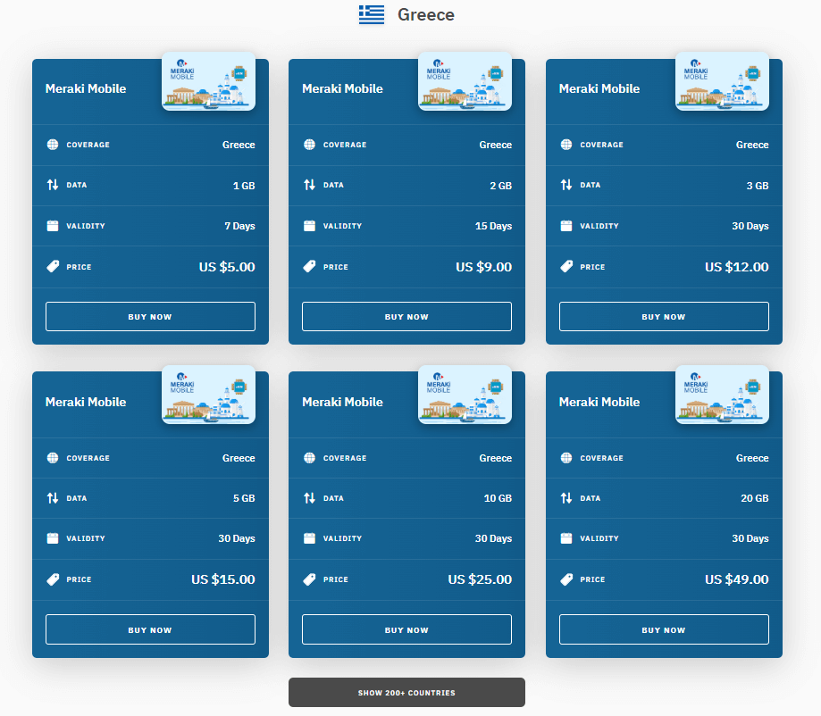821x716 pixels.
Task: Click the data arrows icon in 3 GB card
Action: pyautogui.click(x=566, y=185)
